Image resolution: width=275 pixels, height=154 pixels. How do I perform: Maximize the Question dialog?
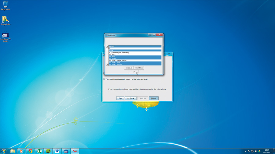(154, 35)
